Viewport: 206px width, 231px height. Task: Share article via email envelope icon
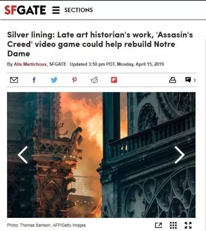pos(14,80)
